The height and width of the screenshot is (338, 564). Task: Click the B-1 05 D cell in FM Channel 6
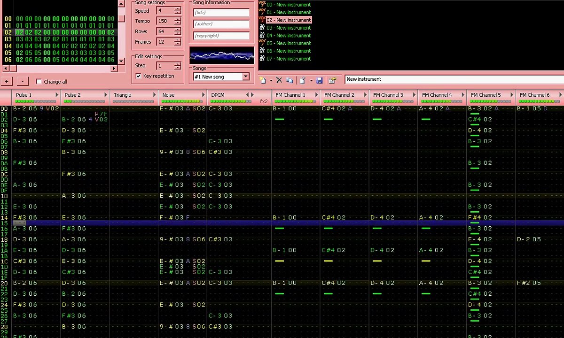[x=532, y=108]
